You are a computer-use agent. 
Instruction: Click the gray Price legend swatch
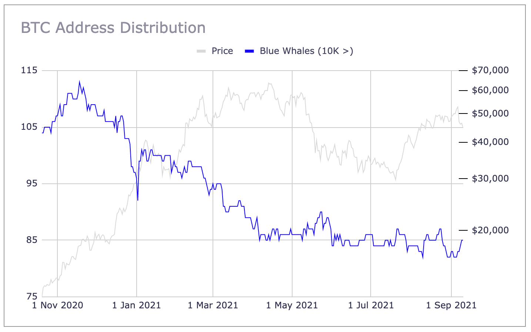click(x=201, y=51)
